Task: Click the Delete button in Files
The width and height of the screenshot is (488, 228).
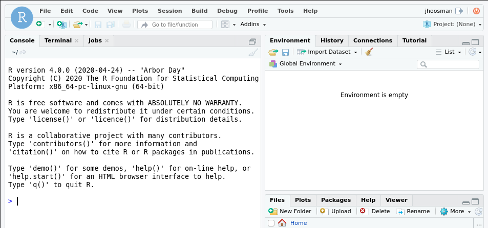Action: point(375,211)
